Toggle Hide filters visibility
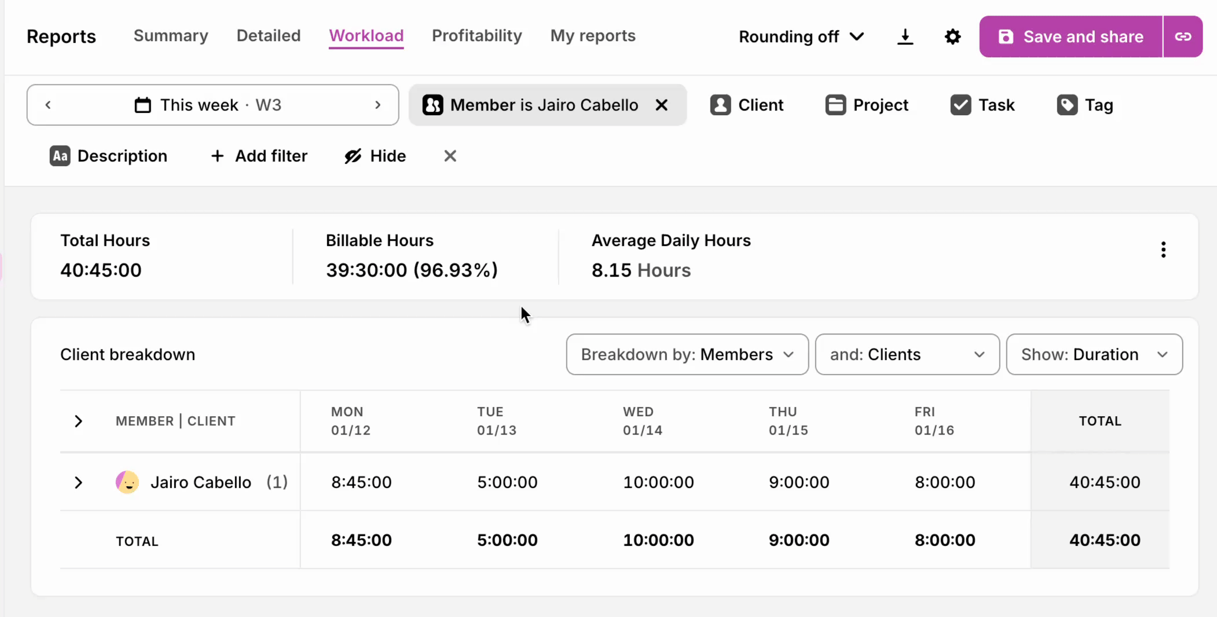The image size is (1217, 617). 375,156
